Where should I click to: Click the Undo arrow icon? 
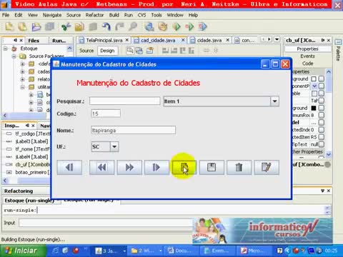[106, 26]
